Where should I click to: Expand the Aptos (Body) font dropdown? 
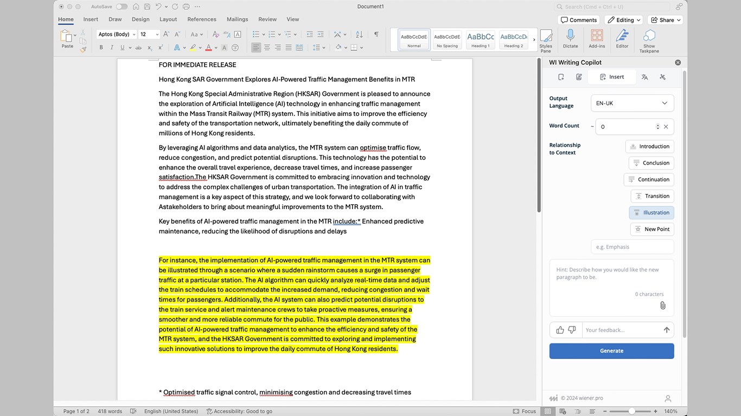133,34
